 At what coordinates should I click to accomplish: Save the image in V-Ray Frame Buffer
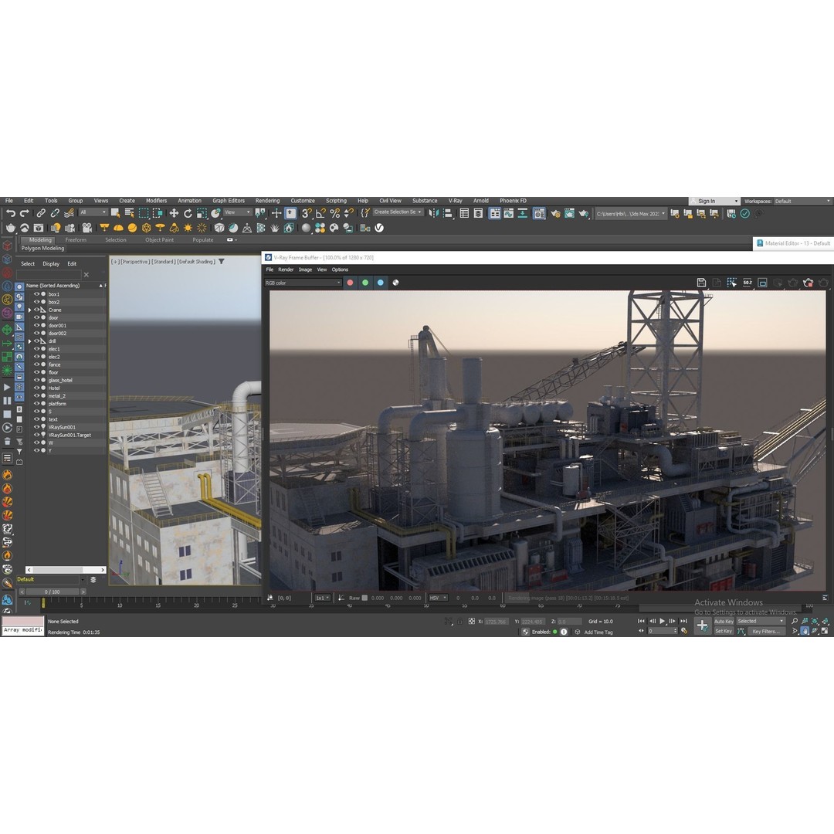(x=703, y=283)
